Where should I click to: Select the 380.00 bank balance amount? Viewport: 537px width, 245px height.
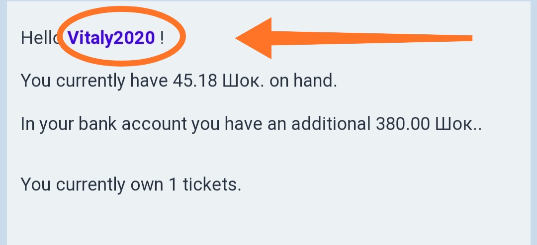click(401, 124)
